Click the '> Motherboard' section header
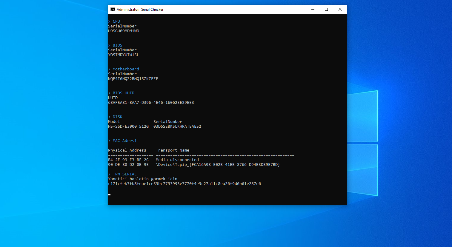 [x=124, y=69]
